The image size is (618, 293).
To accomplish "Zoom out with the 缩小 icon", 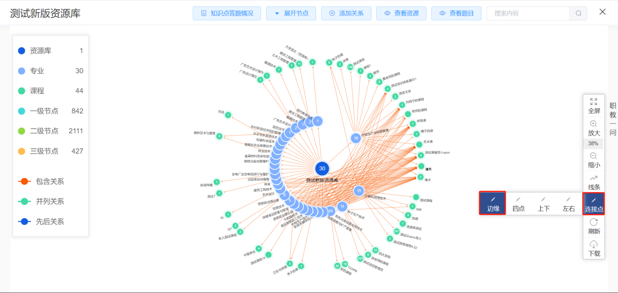I will click(x=594, y=156).
